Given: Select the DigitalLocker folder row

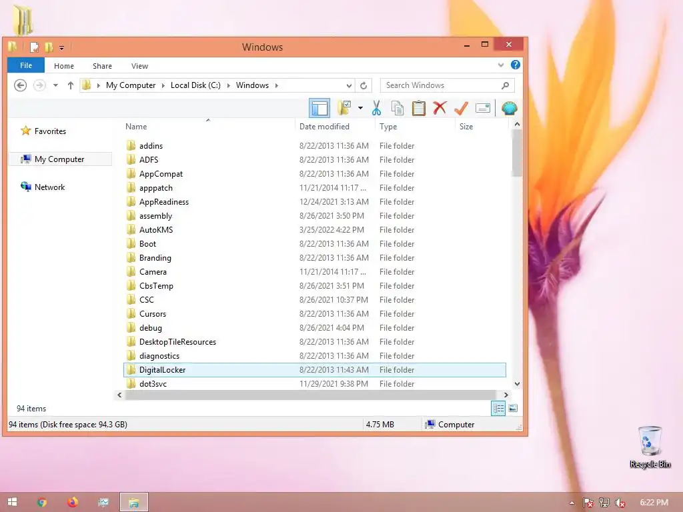Looking at the screenshot, I should coord(315,370).
